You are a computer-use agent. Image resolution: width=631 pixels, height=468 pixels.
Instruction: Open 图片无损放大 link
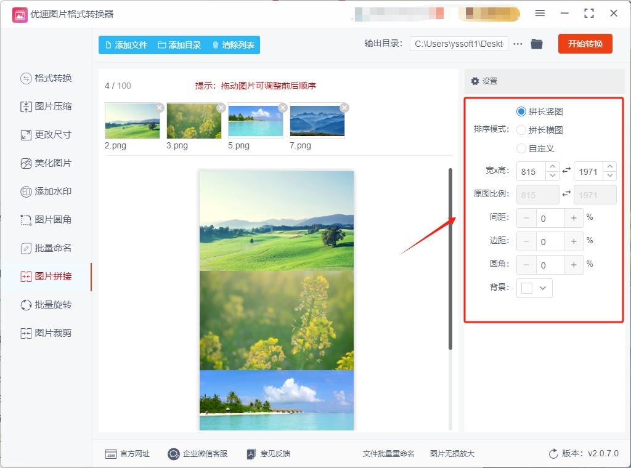(x=452, y=454)
